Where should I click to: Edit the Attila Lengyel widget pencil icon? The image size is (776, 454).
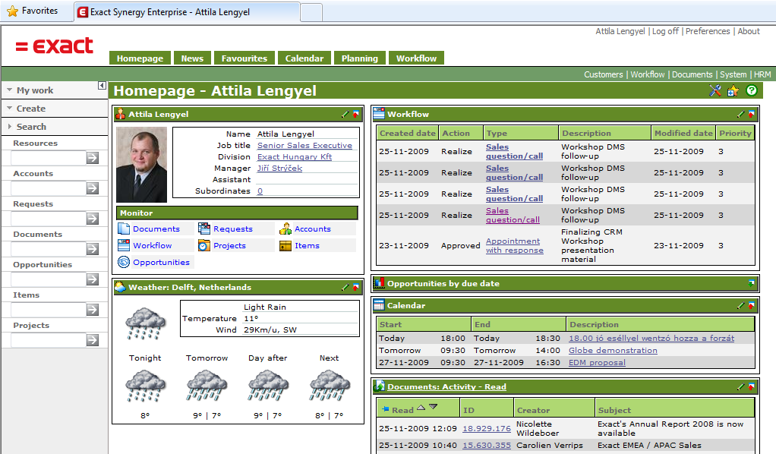(x=345, y=115)
